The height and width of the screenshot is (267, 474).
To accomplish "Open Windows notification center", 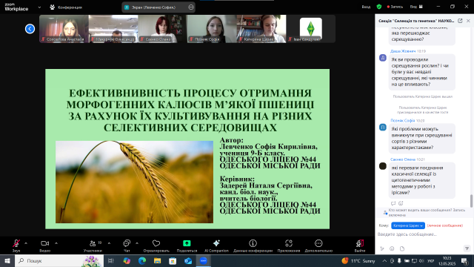I will pyautogui.click(x=464, y=260).
